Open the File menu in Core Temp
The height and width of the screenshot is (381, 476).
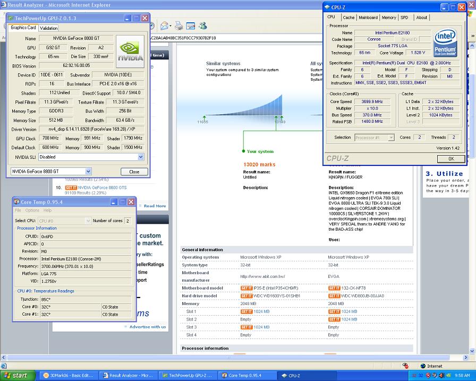(x=18, y=210)
